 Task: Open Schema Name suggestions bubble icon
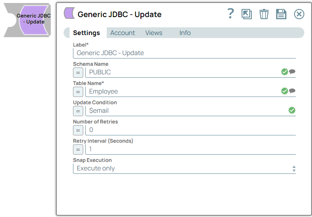pyautogui.click(x=292, y=72)
